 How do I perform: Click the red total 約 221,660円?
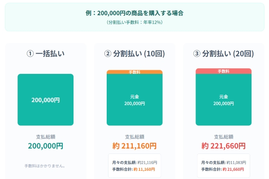[x=223, y=146]
